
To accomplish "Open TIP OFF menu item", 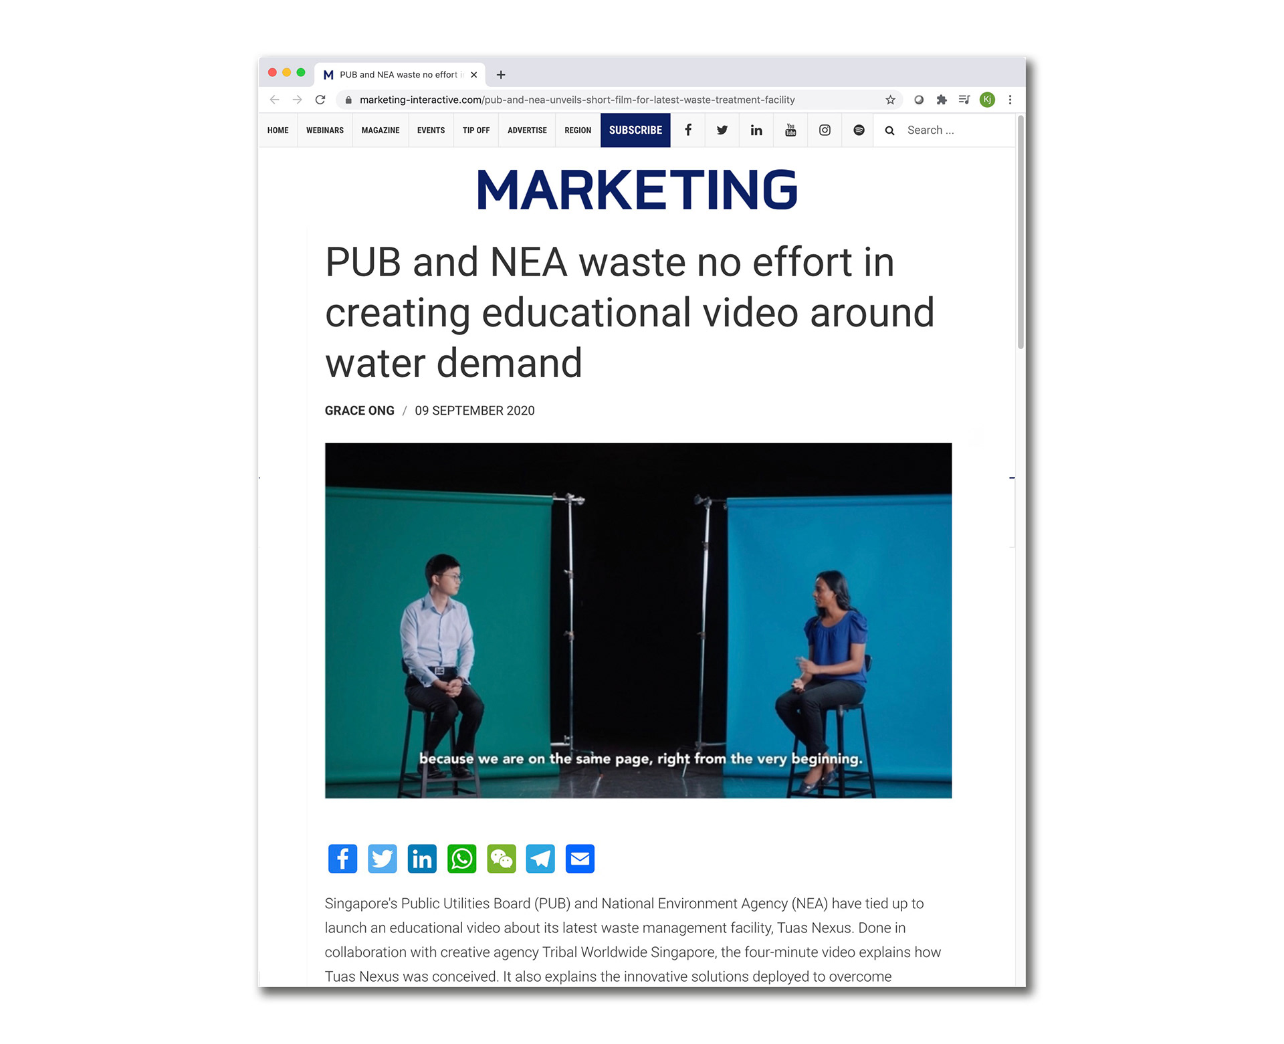I will [x=476, y=130].
